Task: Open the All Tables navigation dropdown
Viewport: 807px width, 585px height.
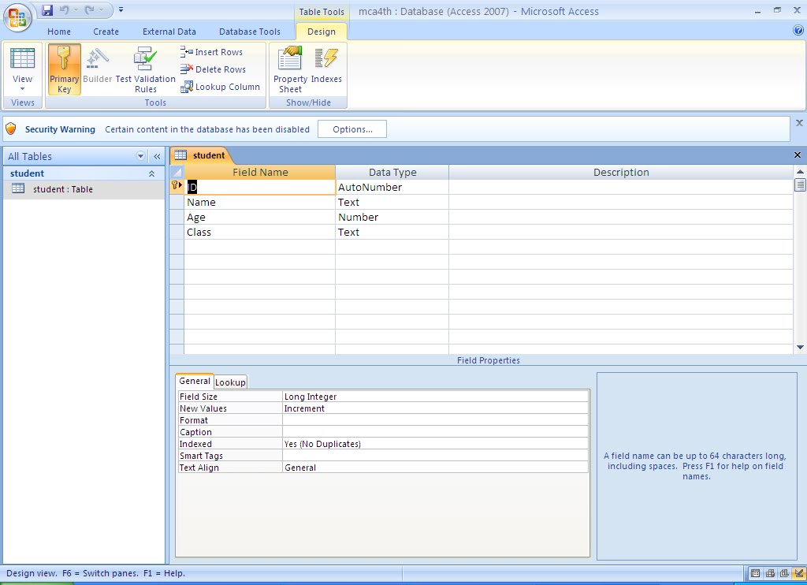Action: 140,156
